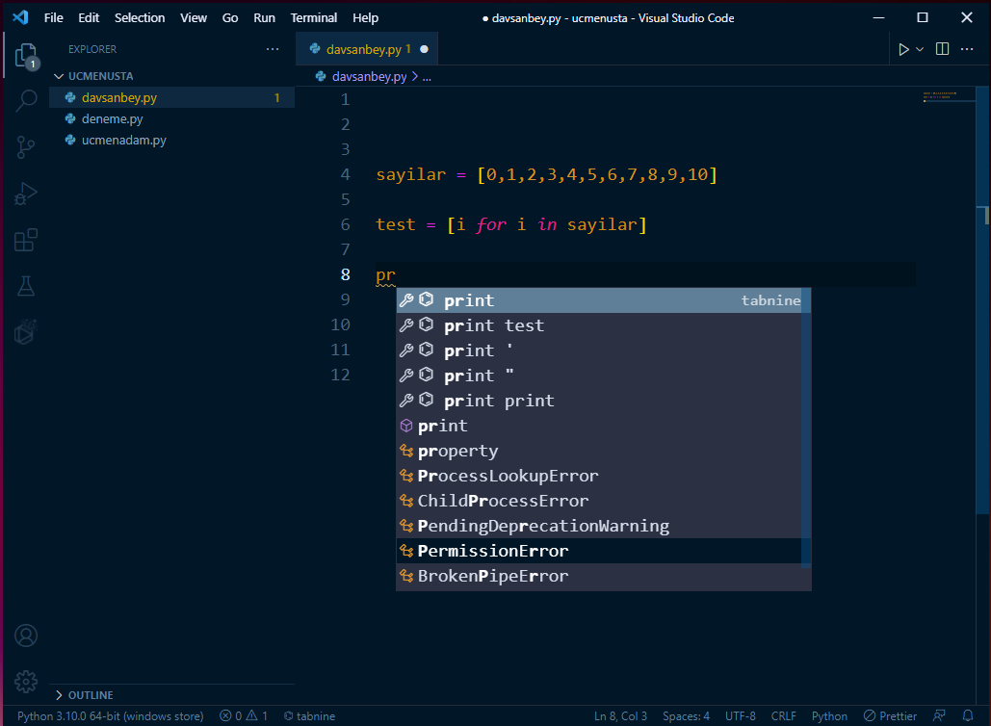Open editor More Actions ellipsis
This screenshot has width=991, height=726.
pyautogui.click(x=967, y=49)
